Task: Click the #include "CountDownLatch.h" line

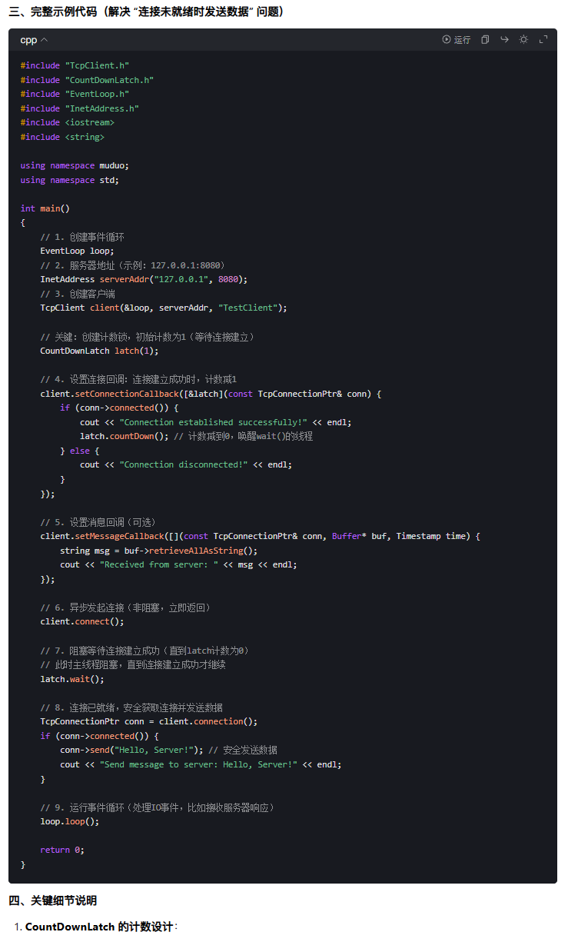Action: [87, 80]
